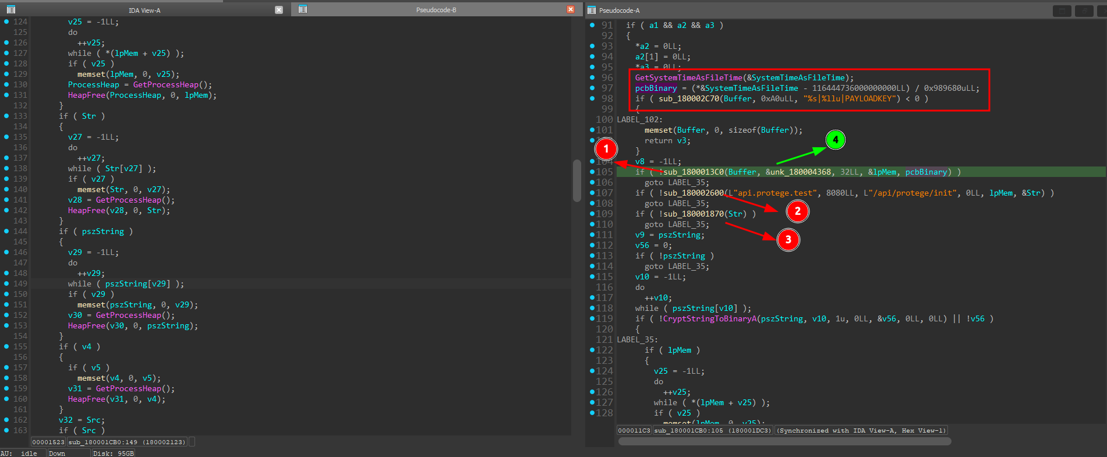Switch to the Pseudocode-B tab
The width and height of the screenshot is (1107, 457).
point(436,10)
